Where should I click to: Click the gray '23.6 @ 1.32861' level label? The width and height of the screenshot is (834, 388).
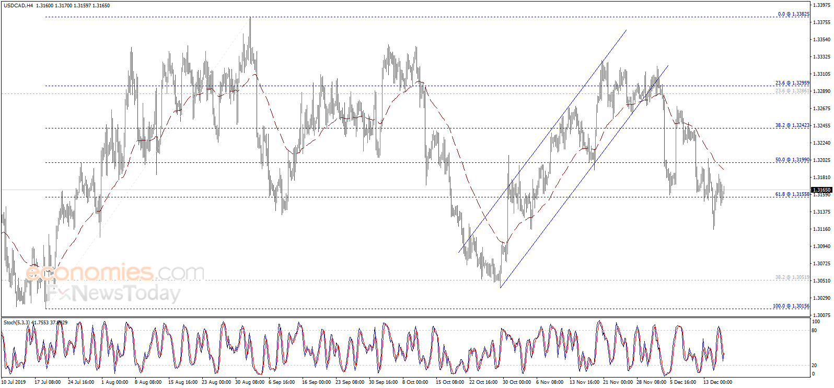coord(792,91)
